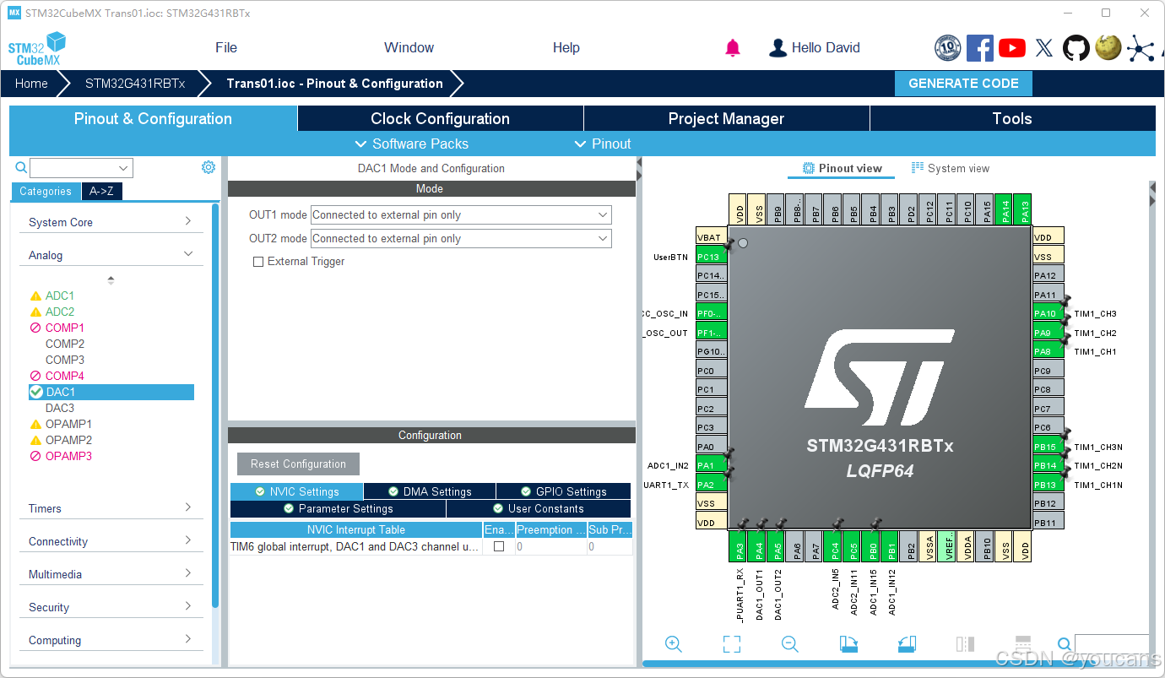The image size is (1165, 678).
Task: Open the Parameter Settings tab
Action: tap(338, 509)
